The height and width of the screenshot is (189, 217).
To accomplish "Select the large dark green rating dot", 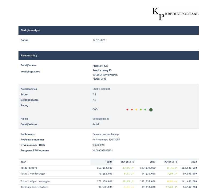I will [151, 110].
